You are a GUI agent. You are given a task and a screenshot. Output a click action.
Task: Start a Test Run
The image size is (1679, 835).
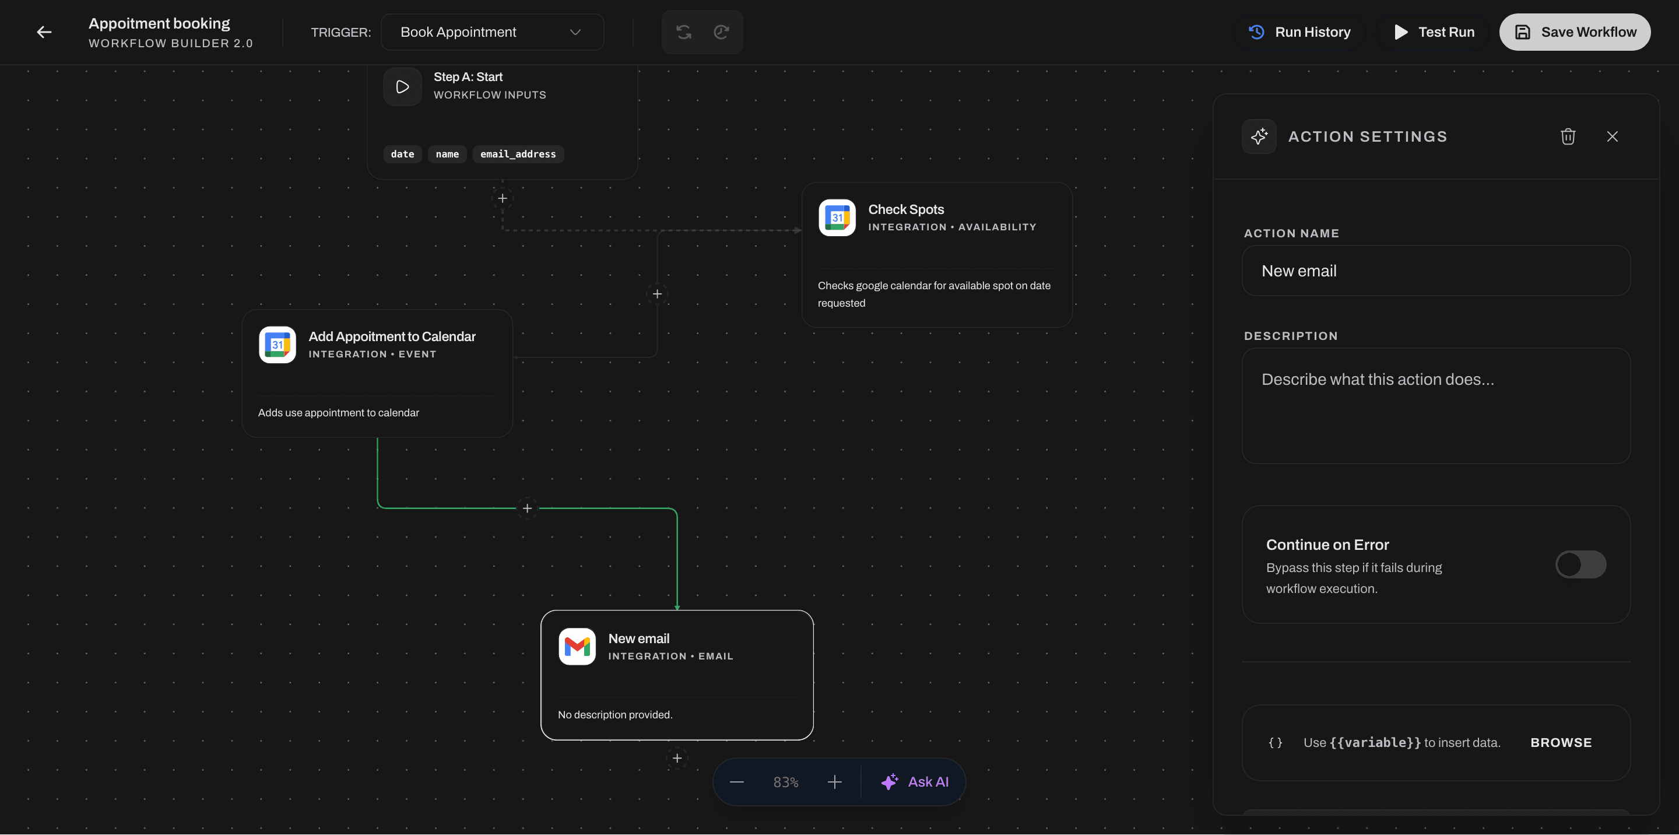[x=1434, y=32]
